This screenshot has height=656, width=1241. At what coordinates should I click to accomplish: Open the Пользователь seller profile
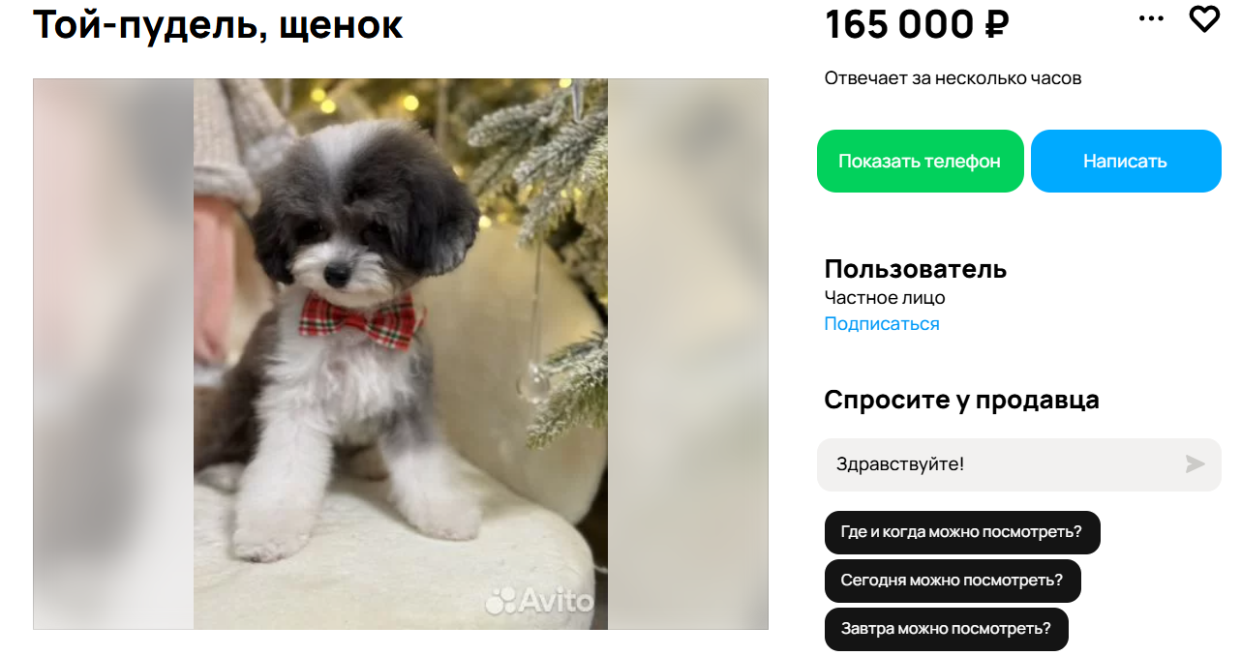point(916,269)
